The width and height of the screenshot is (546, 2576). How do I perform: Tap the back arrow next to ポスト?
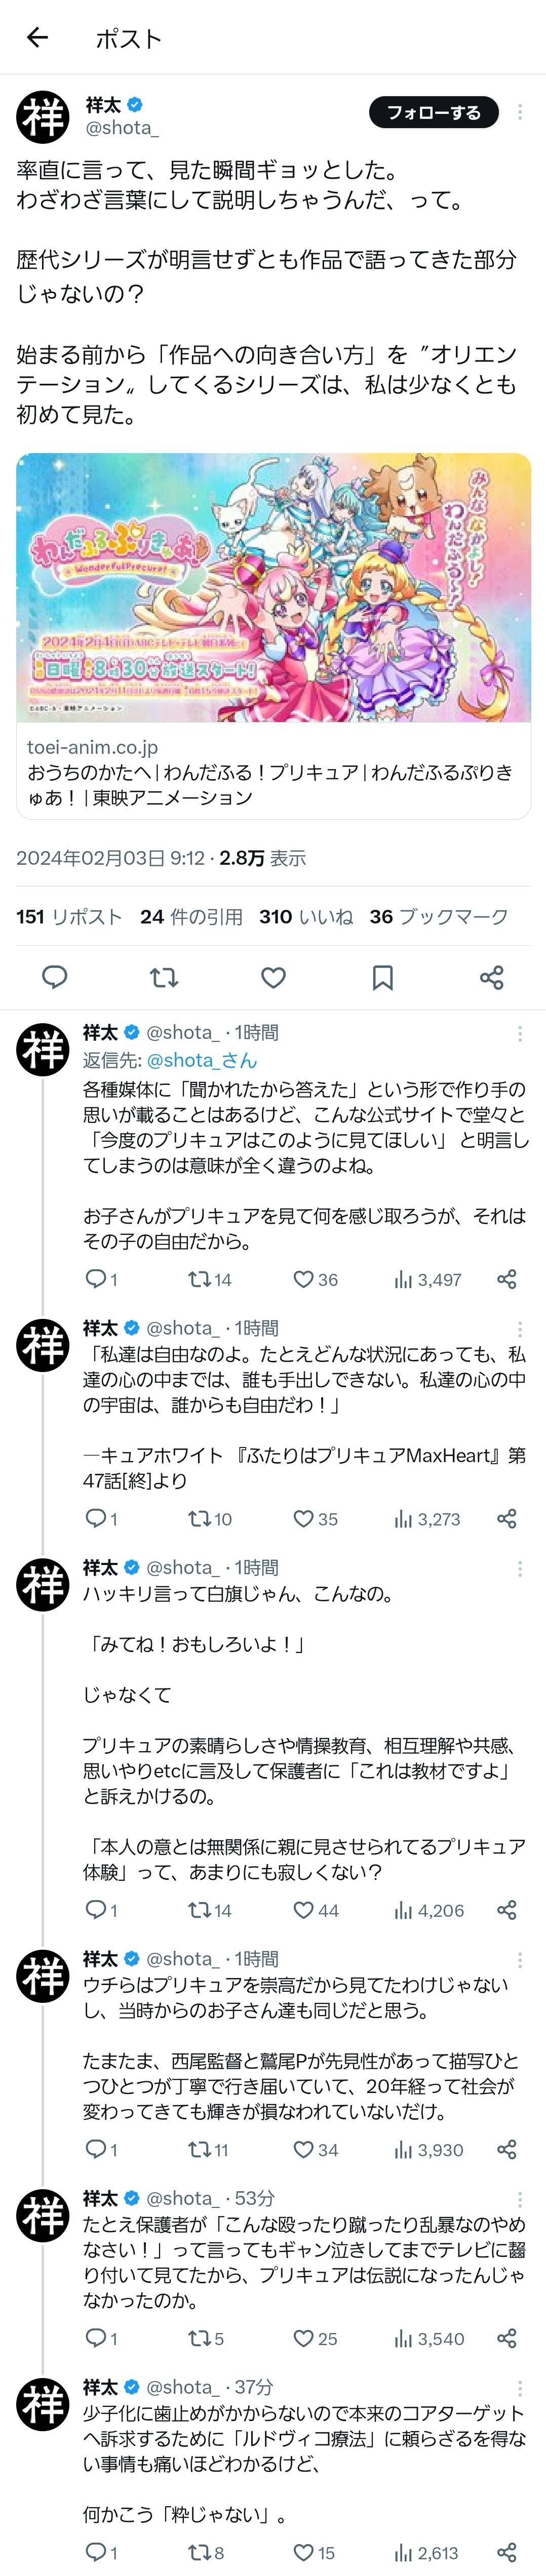pyautogui.click(x=37, y=38)
